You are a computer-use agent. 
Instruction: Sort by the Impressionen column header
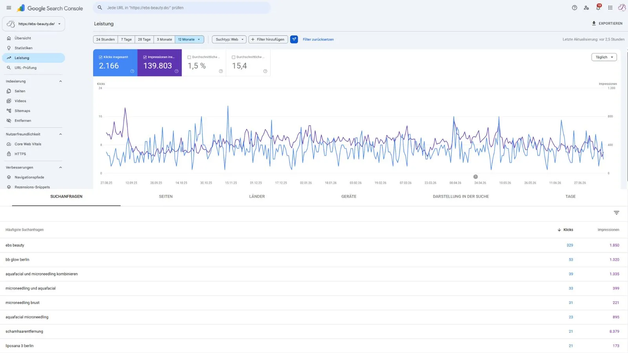pyautogui.click(x=608, y=230)
